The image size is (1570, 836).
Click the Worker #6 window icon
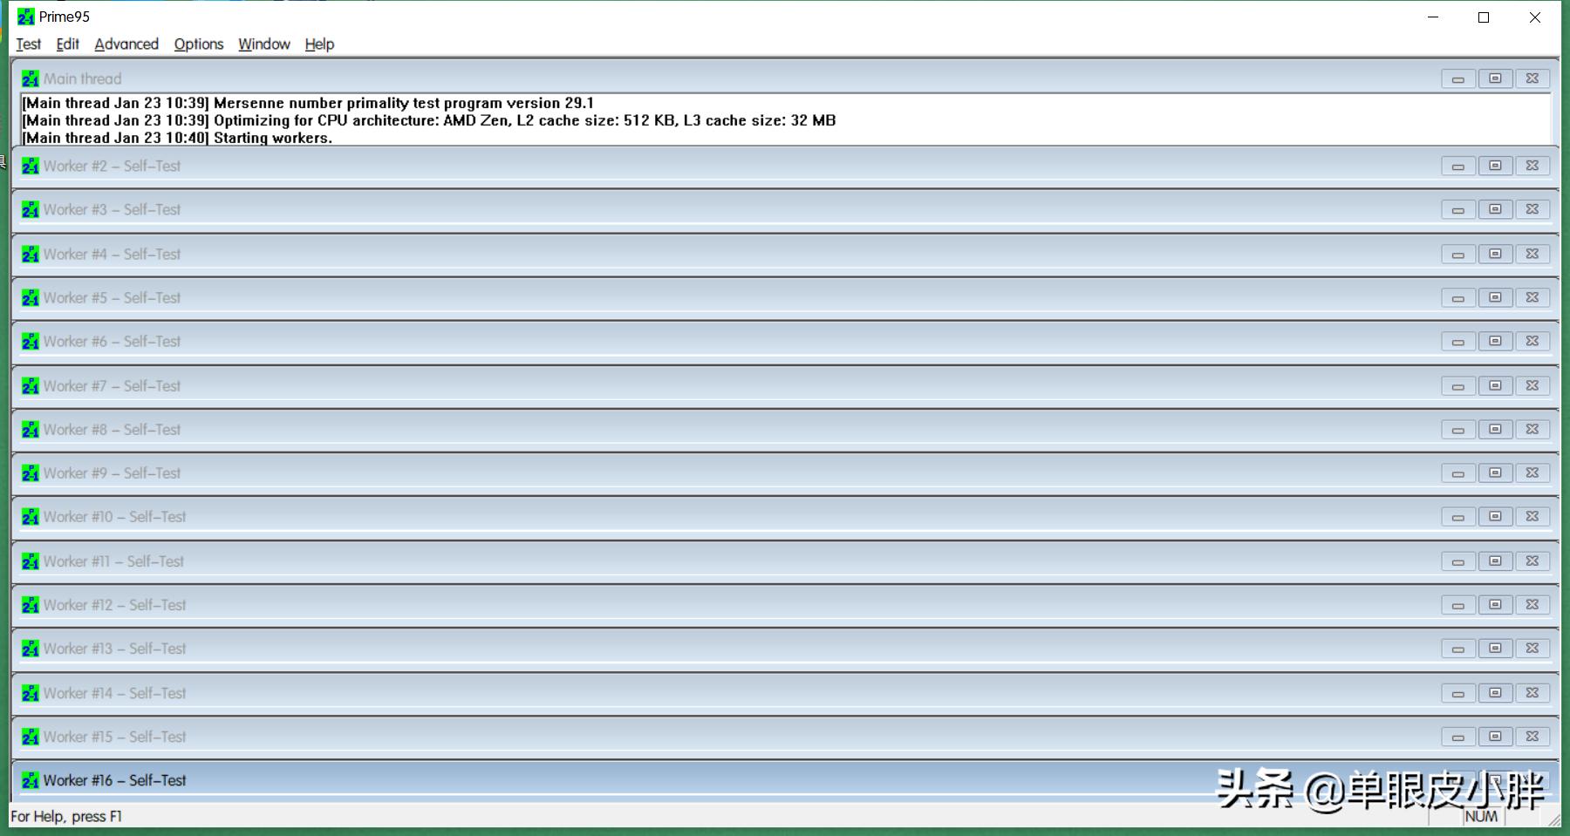coord(31,341)
